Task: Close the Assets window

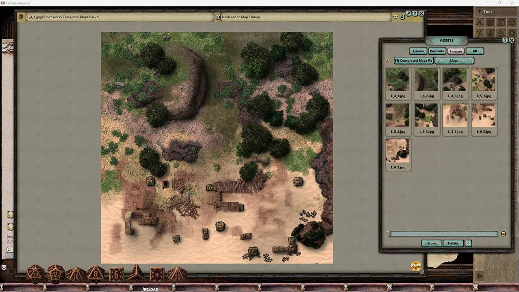Action: [x=512, y=40]
